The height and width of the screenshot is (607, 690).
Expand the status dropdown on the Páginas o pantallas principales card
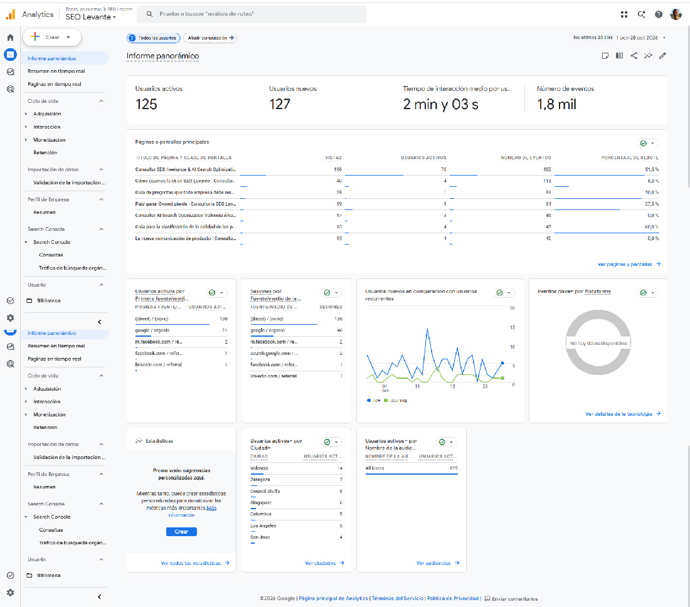pos(652,144)
